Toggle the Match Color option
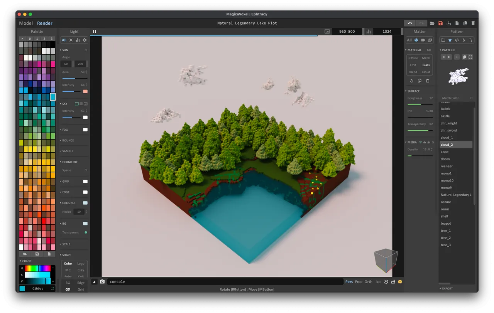The image size is (494, 313). (471, 98)
